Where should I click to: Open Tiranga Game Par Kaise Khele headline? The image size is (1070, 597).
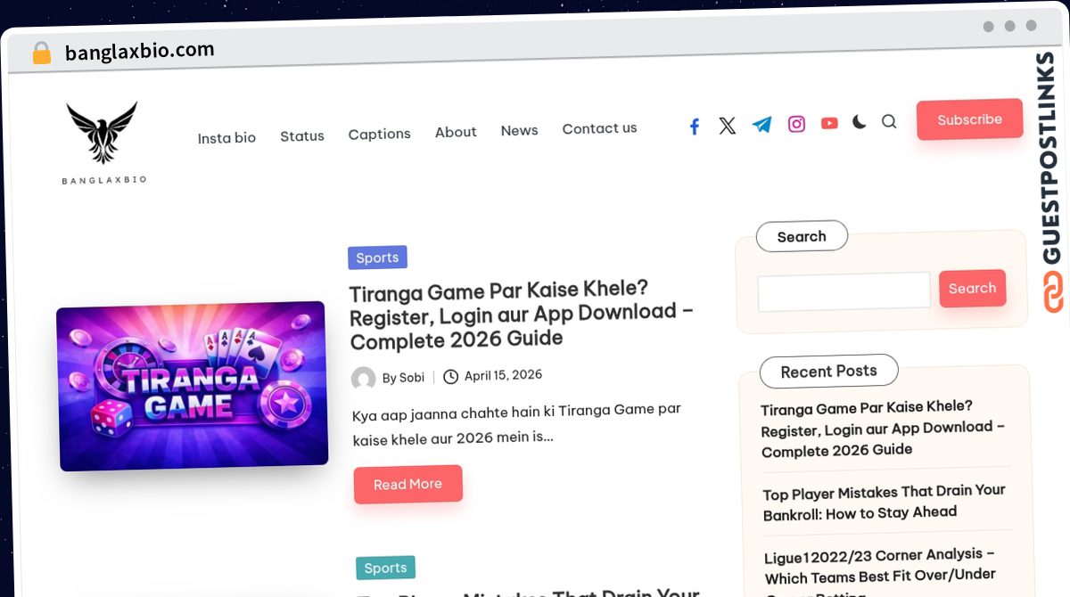pyautogui.click(x=522, y=315)
